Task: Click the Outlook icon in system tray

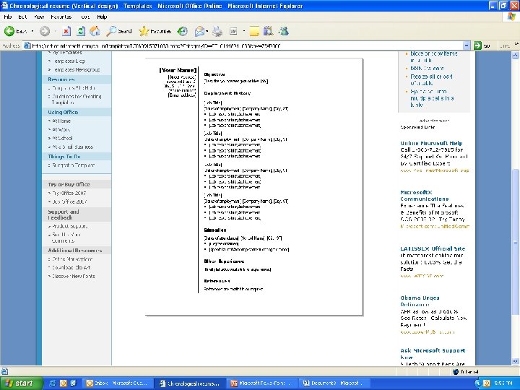Action: (x=486, y=383)
